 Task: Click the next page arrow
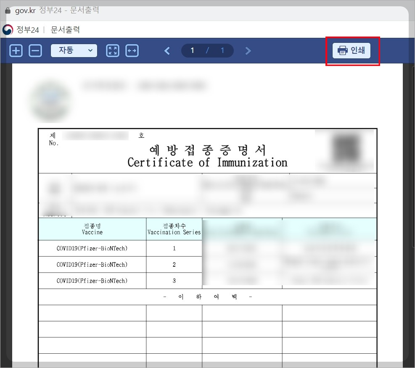click(248, 50)
